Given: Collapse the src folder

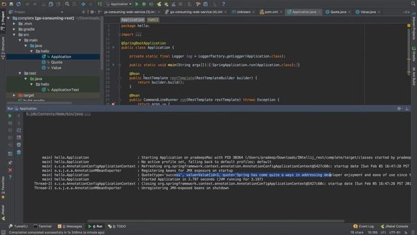Looking at the screenshot, I should coord(14,35).
